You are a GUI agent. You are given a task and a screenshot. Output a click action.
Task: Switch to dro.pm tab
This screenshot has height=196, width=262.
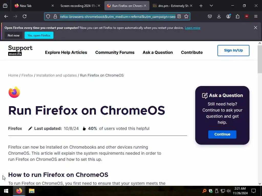point(173,6)
